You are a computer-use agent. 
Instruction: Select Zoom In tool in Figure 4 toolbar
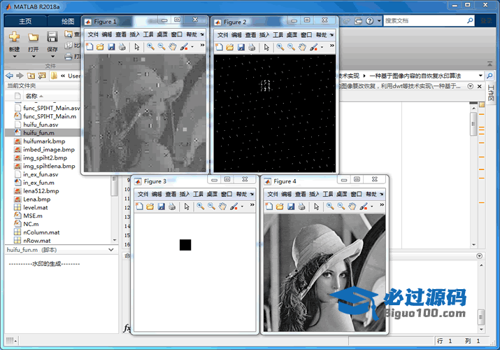pos(330,206)
